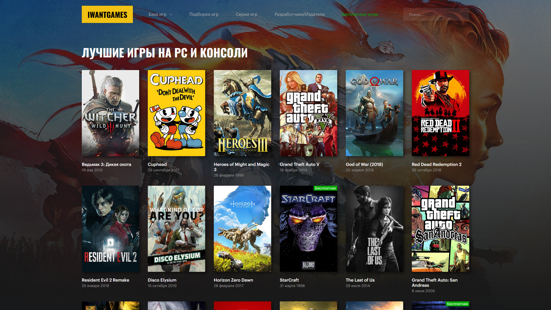Viewport: 551px width, 310px height.
Task: Click Heroes of Might and Magic 3 title
Action: click(242, 167)
